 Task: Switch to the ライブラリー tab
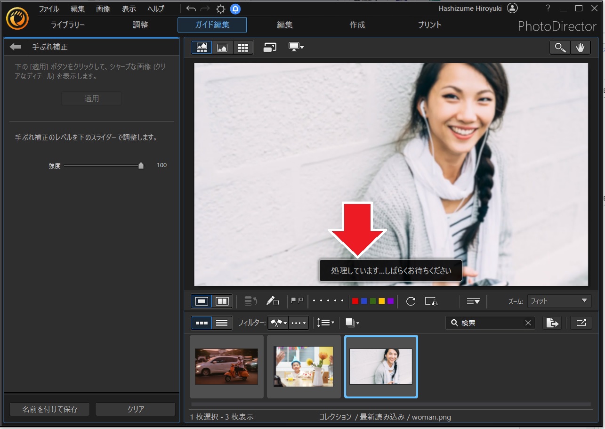pyautogui.click(x=68, y=25)
